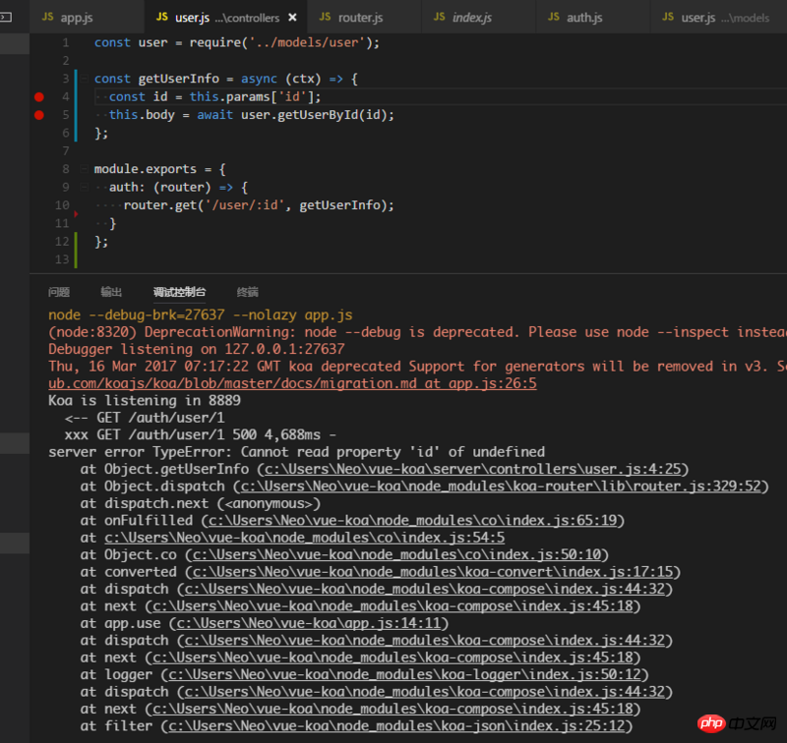Switch to the 终端 terminal tab

pyautogui.click(x=248, y=292)
